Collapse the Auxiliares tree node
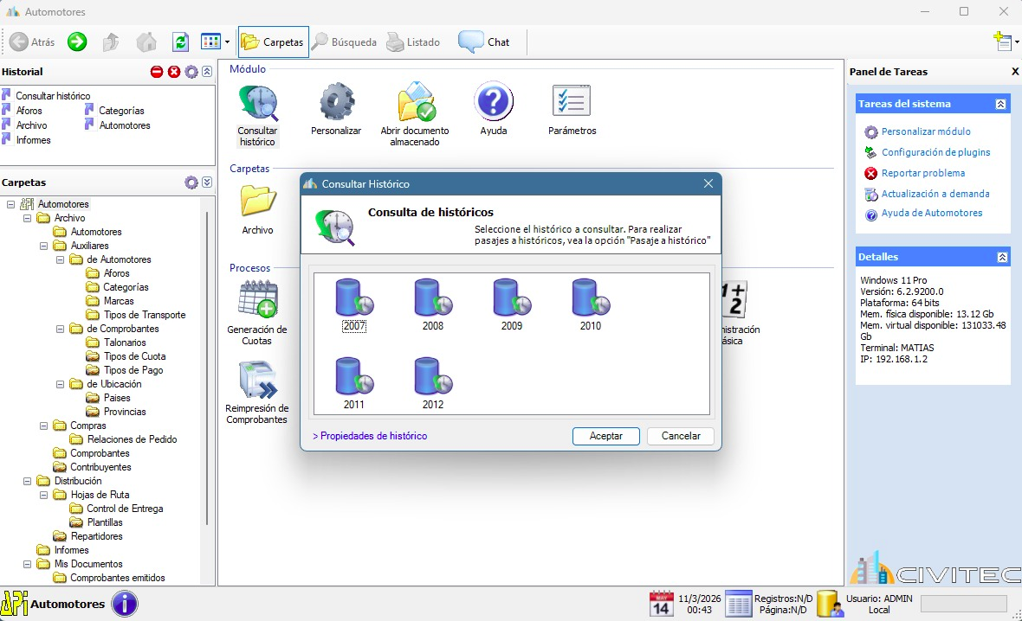Image resolution: width=1022 pixels, height=621 pixels. click(x=43, y=246)
